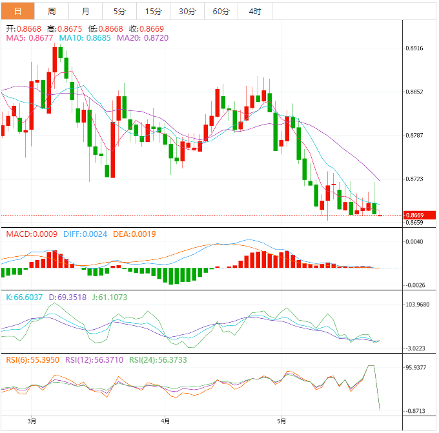The height and width of the screenshot is (433, 439).
Task: Open the 月 (monthly) chart tab
Action: point(86,11)
